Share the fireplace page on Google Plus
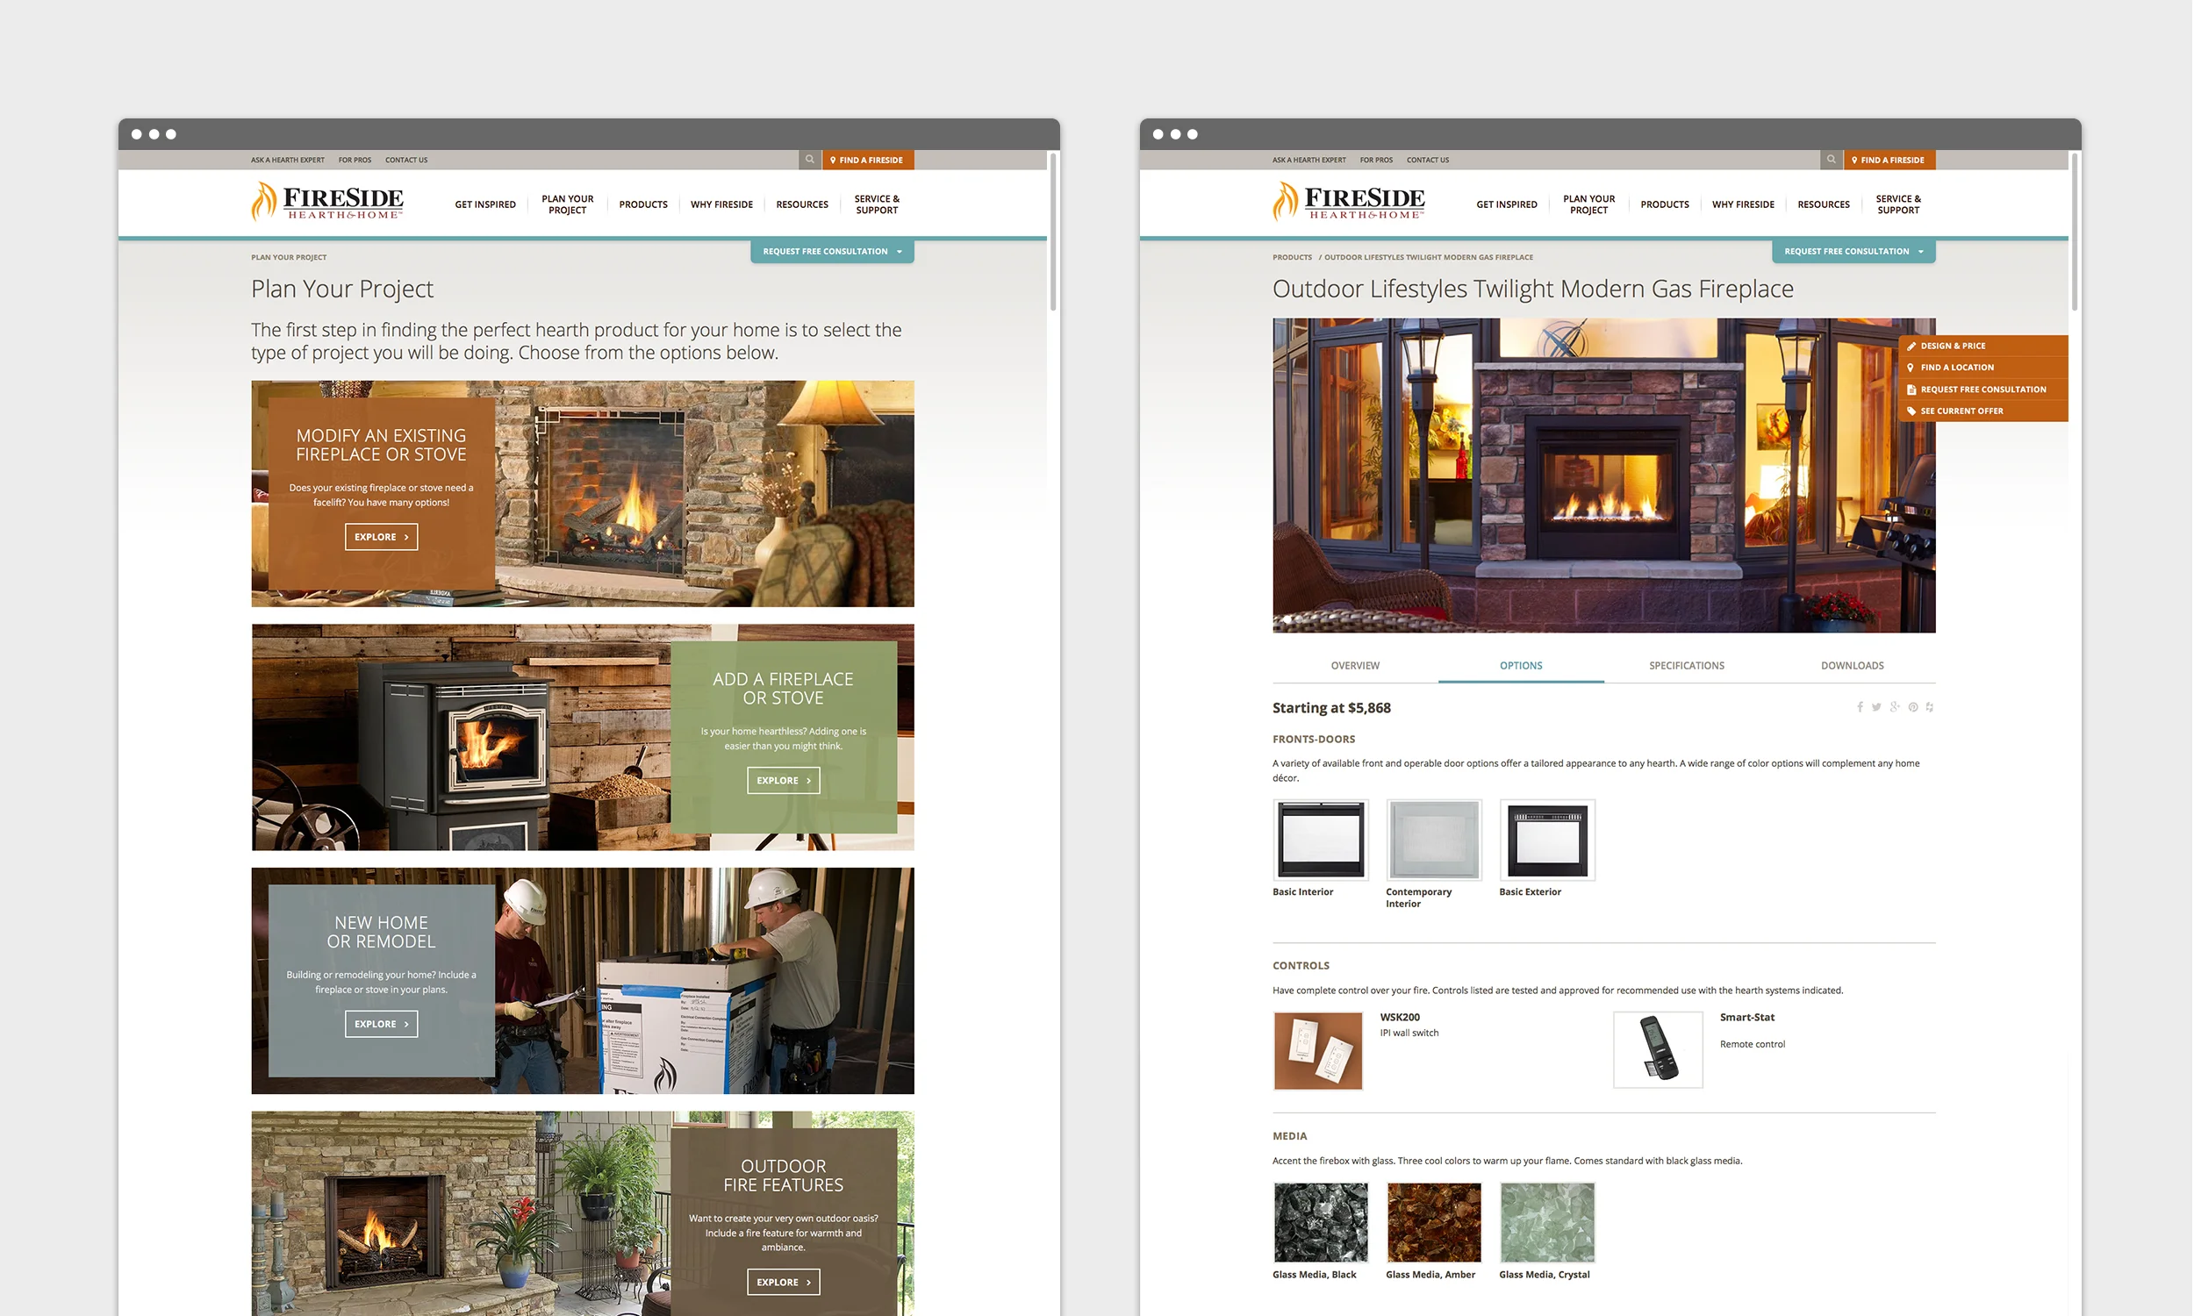 (x=1896, y=708)
